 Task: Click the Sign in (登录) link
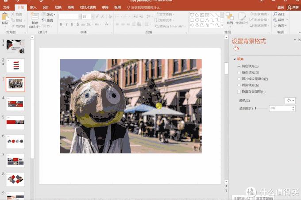[281, 7]
